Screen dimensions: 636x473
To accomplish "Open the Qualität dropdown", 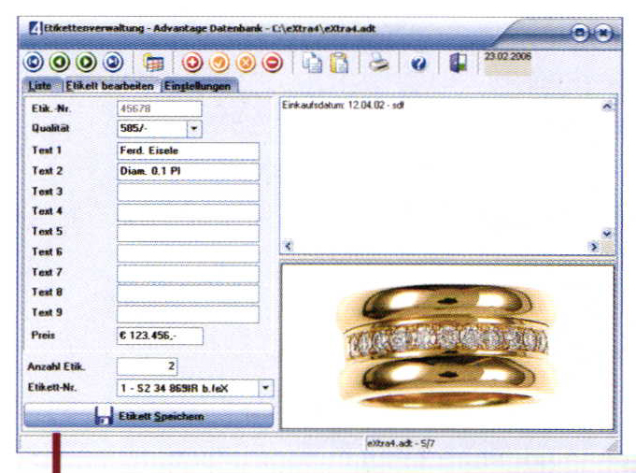I will pyautogui.click(x=194, y=129).
